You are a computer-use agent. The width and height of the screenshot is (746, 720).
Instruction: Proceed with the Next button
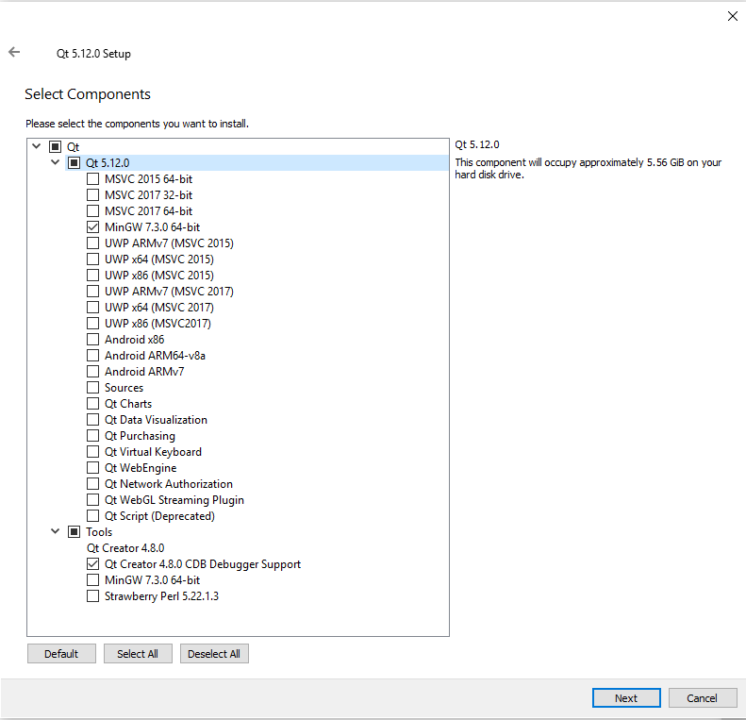coord(626,697)
